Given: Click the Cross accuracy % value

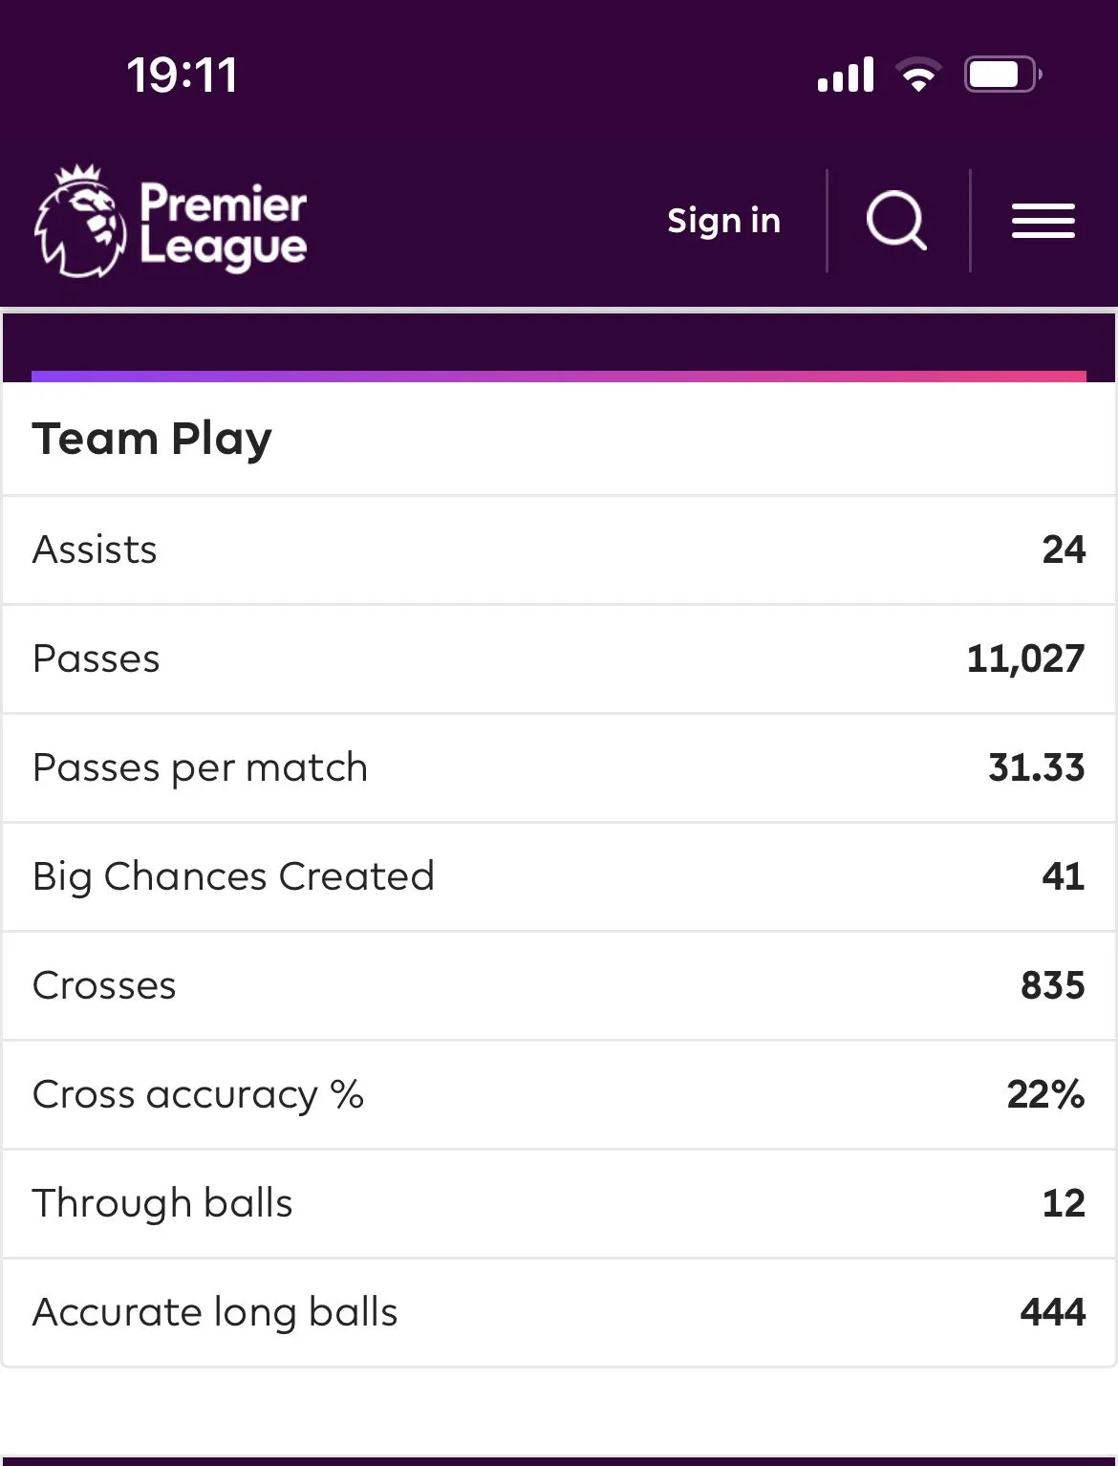Looking at the screenshot, I should [x=1045, y=1094].
